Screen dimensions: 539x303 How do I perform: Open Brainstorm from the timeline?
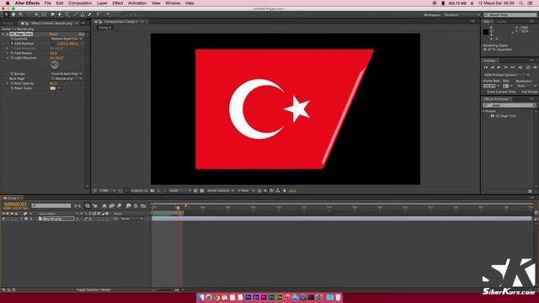(x=128, y=205)
